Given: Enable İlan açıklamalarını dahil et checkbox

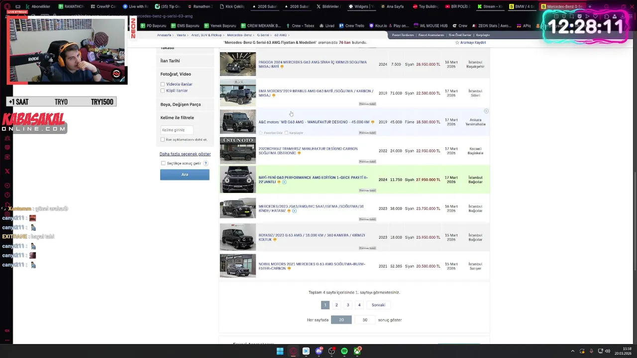Looking at the screenshot, I should coord(163,140).
